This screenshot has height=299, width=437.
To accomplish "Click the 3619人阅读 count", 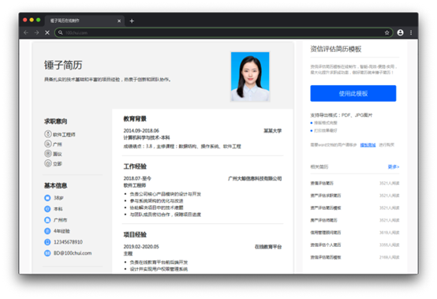I will [390, 233].
